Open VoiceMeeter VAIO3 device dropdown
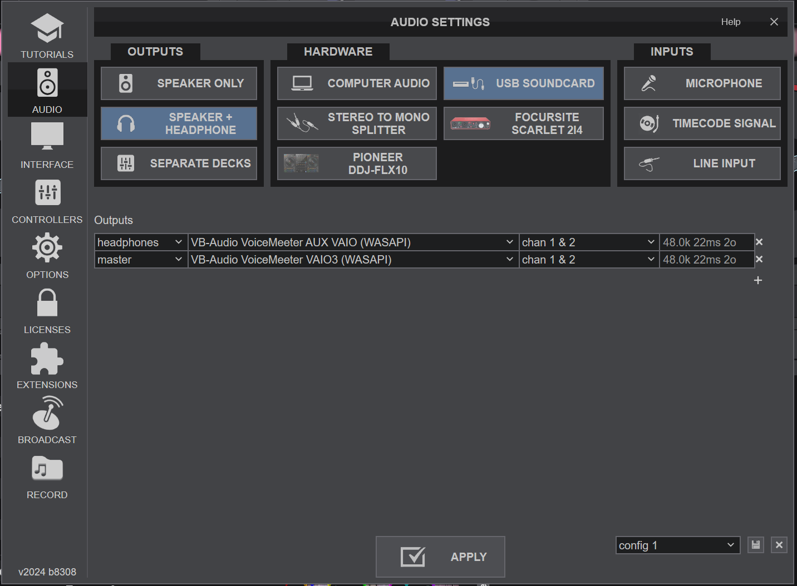Image resolution: width=797 pixels, height=586 pixels. pos(353,260)
